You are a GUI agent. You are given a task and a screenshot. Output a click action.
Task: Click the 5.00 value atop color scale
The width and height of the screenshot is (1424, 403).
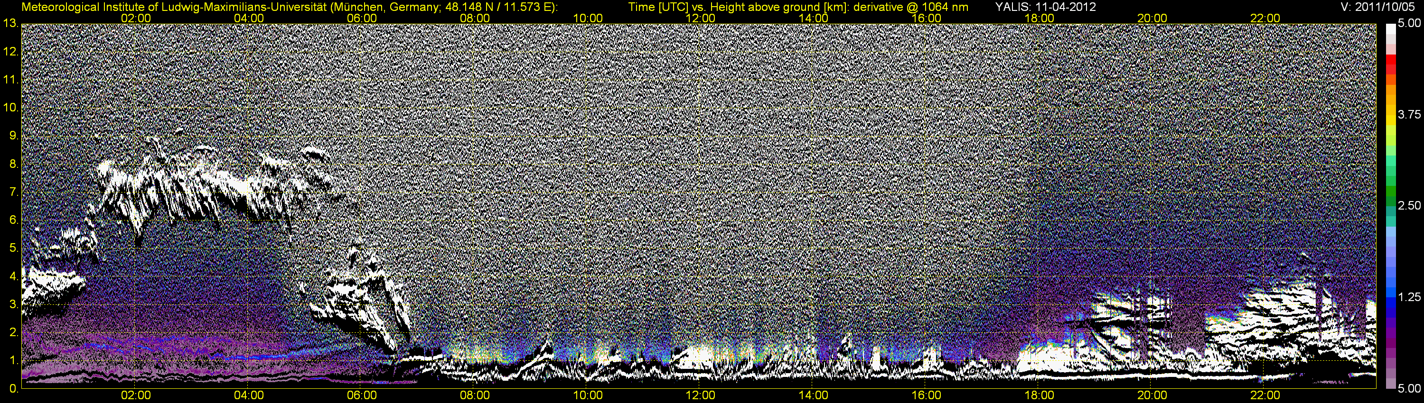click(1410, 24)
